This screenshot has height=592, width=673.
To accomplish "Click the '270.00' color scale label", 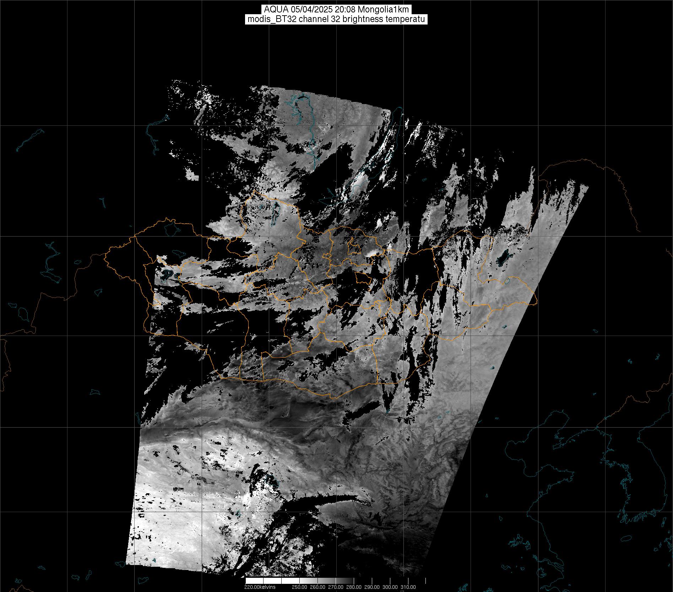I will coord(336,587).
